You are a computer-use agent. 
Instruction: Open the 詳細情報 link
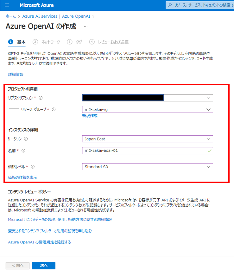click(x=16, y=74)
